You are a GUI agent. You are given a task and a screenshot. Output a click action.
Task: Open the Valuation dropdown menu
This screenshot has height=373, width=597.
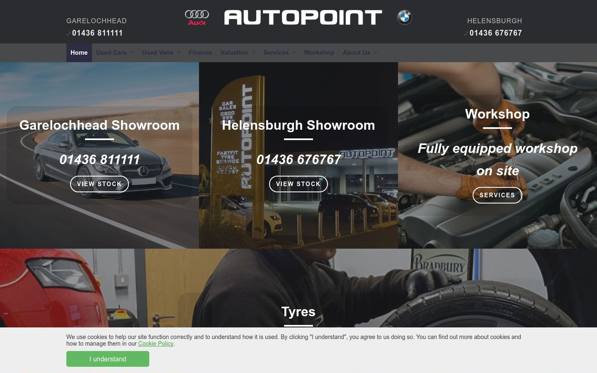[x=238, y=53]
